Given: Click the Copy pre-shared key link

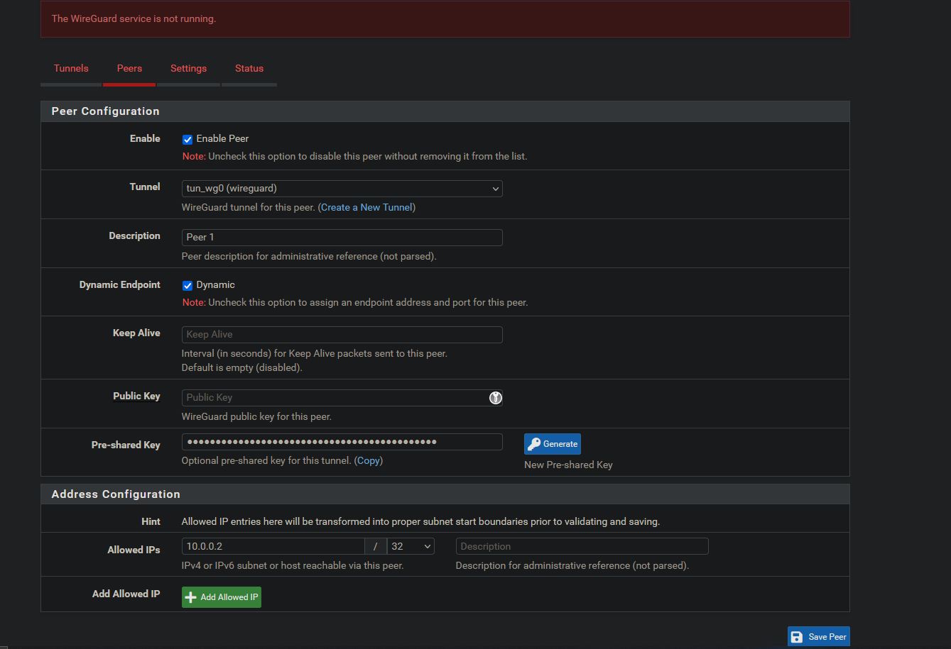Looking at the screenshot, I should 369,461.
